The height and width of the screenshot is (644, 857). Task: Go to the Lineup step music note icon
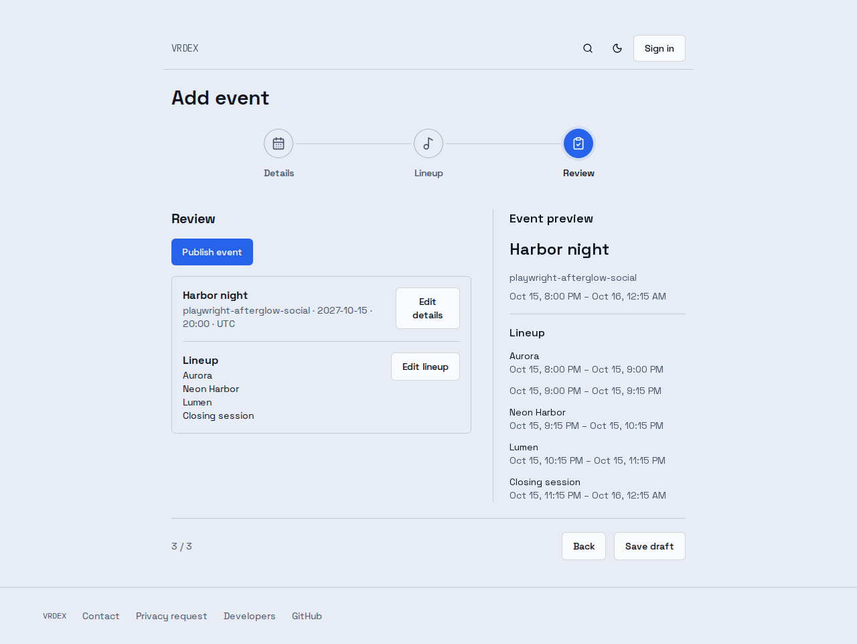(x=428, y=143)
